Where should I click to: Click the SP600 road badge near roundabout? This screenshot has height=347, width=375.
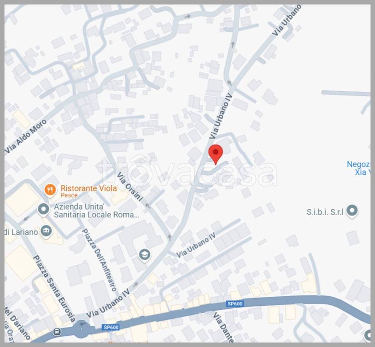(111, 327)
